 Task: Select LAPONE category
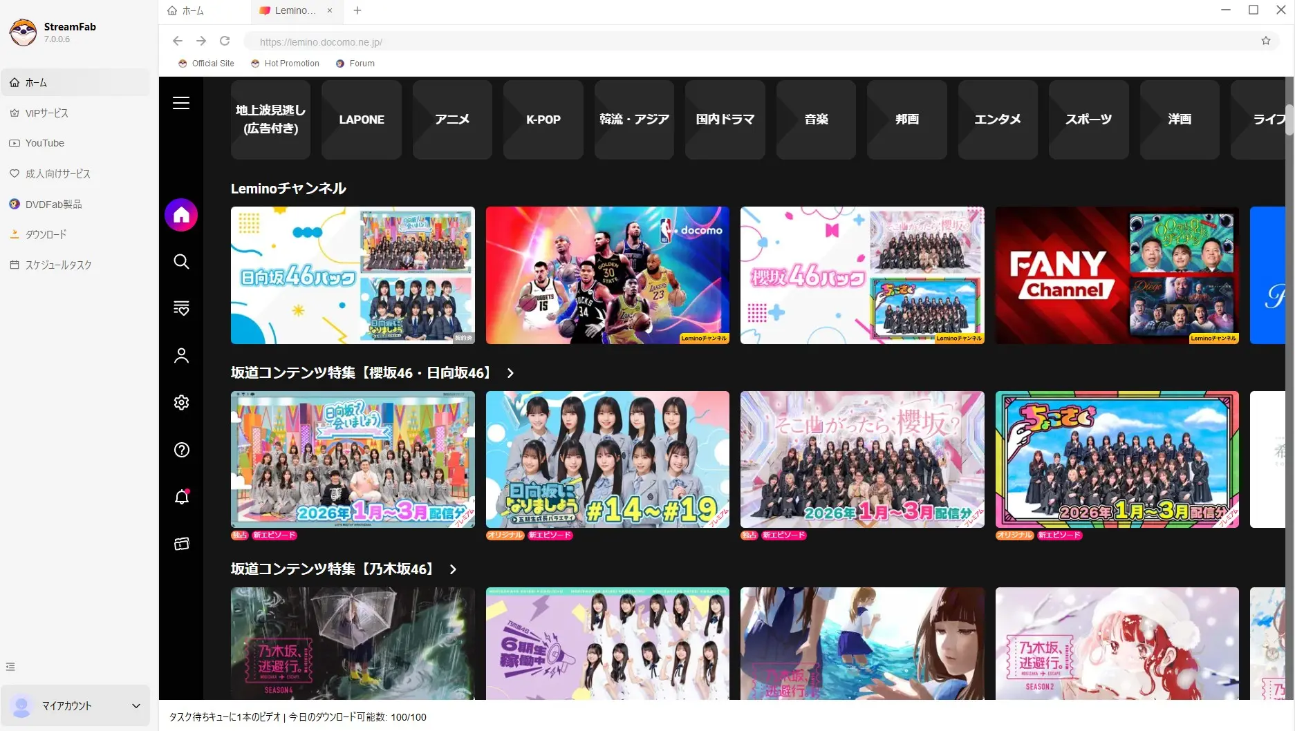pyautogui.click(x=362, y=120)
